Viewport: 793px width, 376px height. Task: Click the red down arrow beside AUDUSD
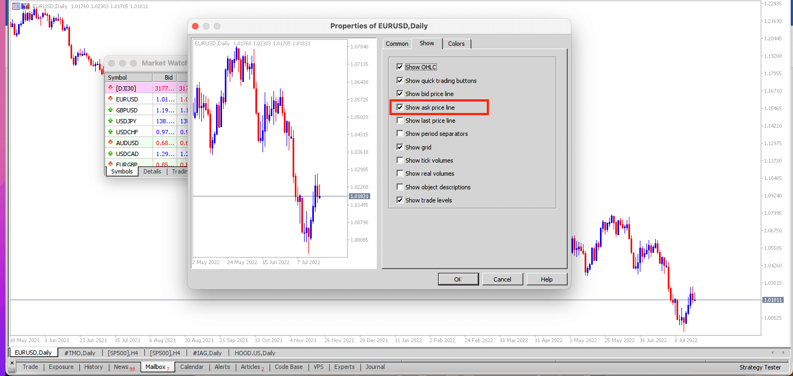[111, 143]
